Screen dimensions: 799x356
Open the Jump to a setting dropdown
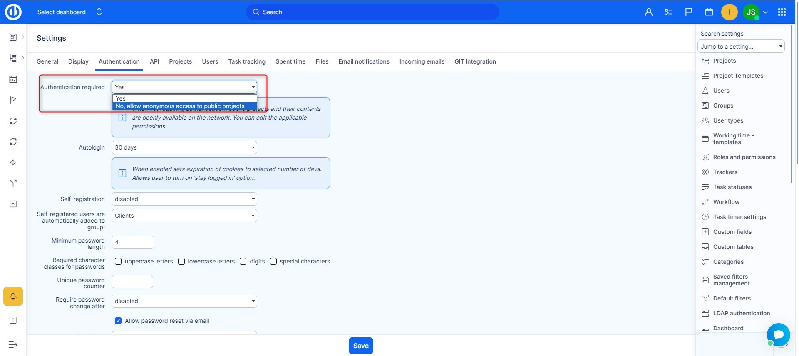tap(741, 47)
